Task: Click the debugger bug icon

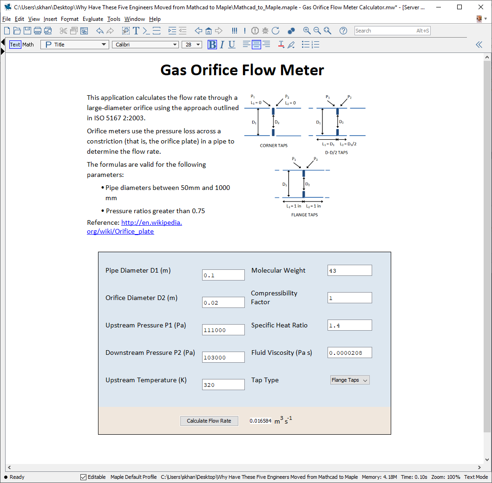Action: pyautogui.click(x=265, y=31)
